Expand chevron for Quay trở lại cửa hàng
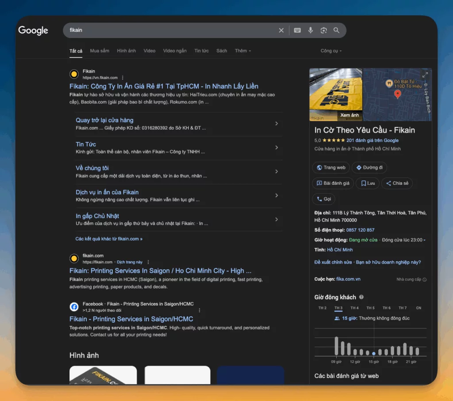The image size is (453, 401). pyautogui.click(x=276, y=123)
